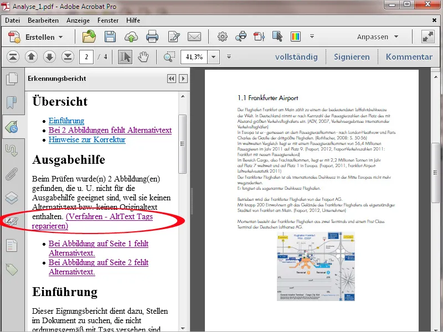The image size is (443, 332).
Task: Open layers panel icon
Action: pos(12,198)
